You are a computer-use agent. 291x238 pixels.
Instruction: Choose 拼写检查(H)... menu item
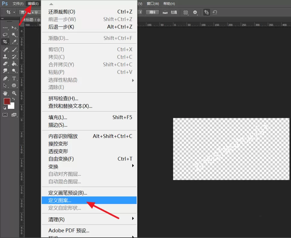(x=89, y=99)
